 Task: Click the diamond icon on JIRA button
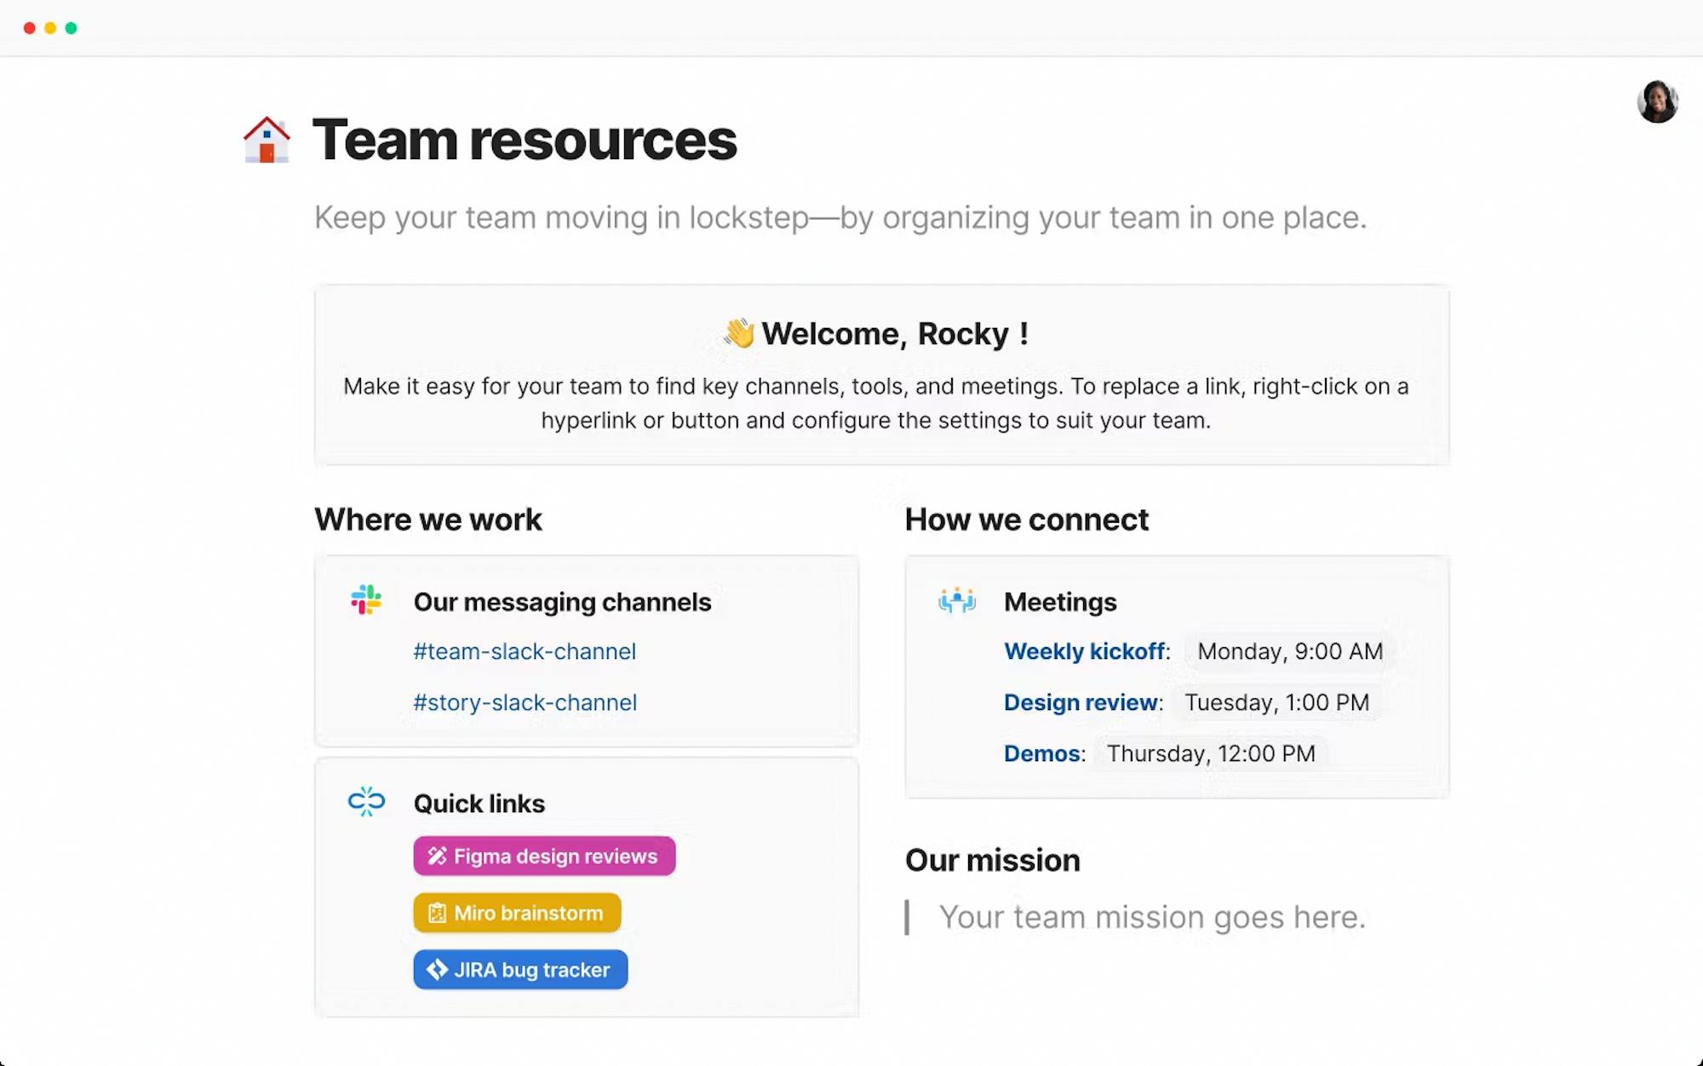point(437,970)
